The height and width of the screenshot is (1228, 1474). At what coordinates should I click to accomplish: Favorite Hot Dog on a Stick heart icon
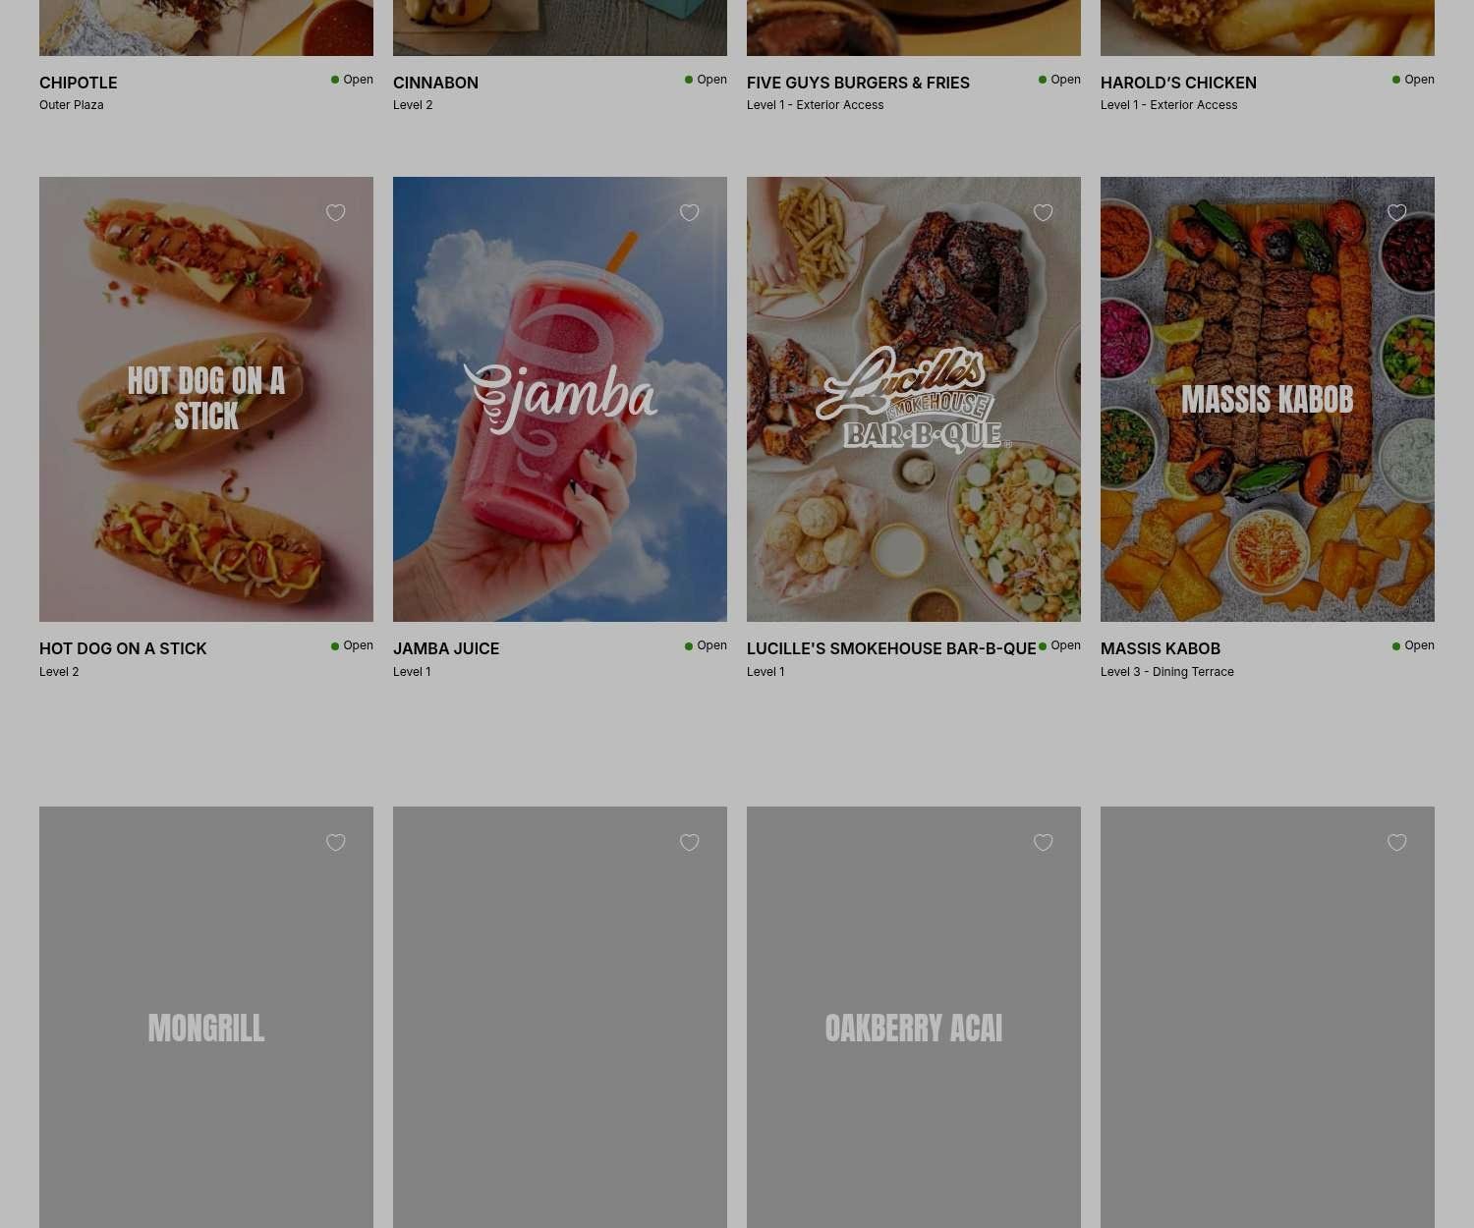(x=336, y=213)
